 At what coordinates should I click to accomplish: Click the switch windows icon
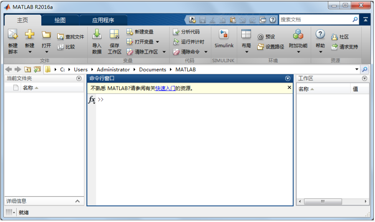coord(263,20)
